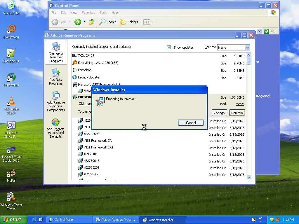Viewport: 299px width, 224px height.
Task: Open the Forward history dropdown arrow
Action: tap(84, 22)
